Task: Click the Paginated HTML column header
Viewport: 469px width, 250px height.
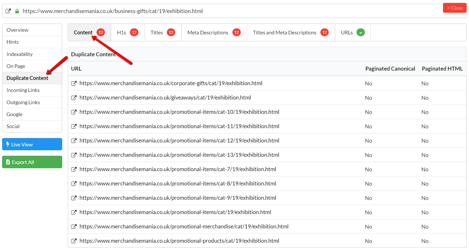Action: (x=442, y=69)
